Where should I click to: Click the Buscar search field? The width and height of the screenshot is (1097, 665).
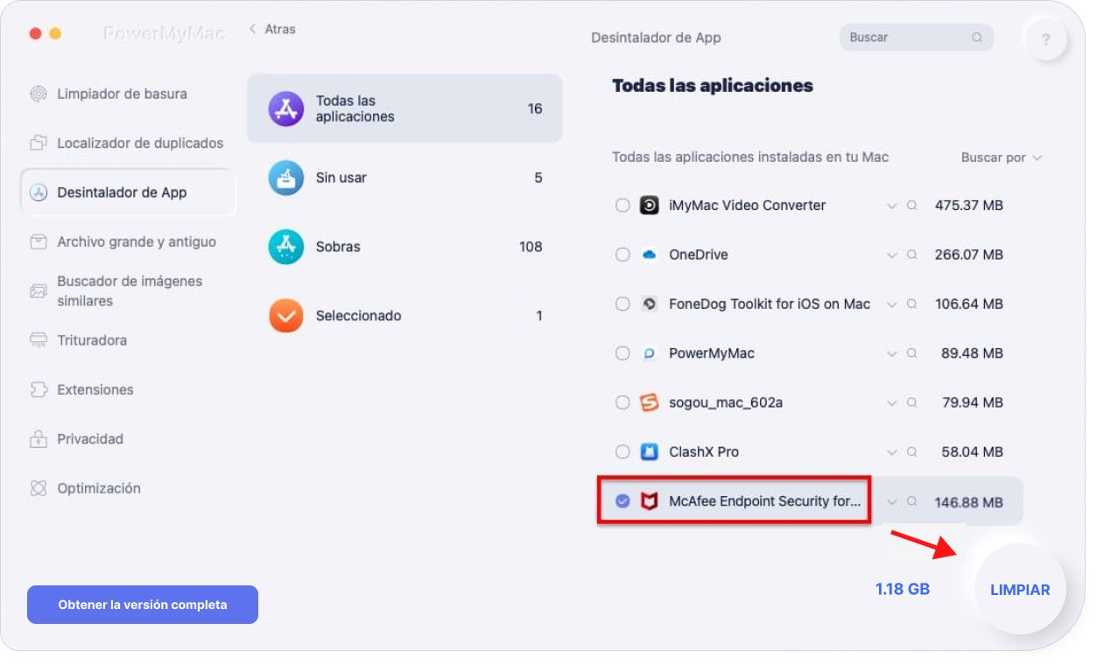917,38
